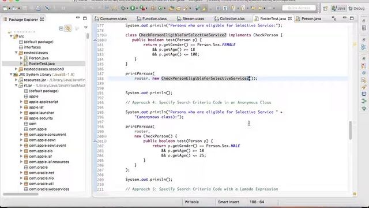Click the Previous Annotation icon
Screen dimensions: 369x208
coord(243,8)
